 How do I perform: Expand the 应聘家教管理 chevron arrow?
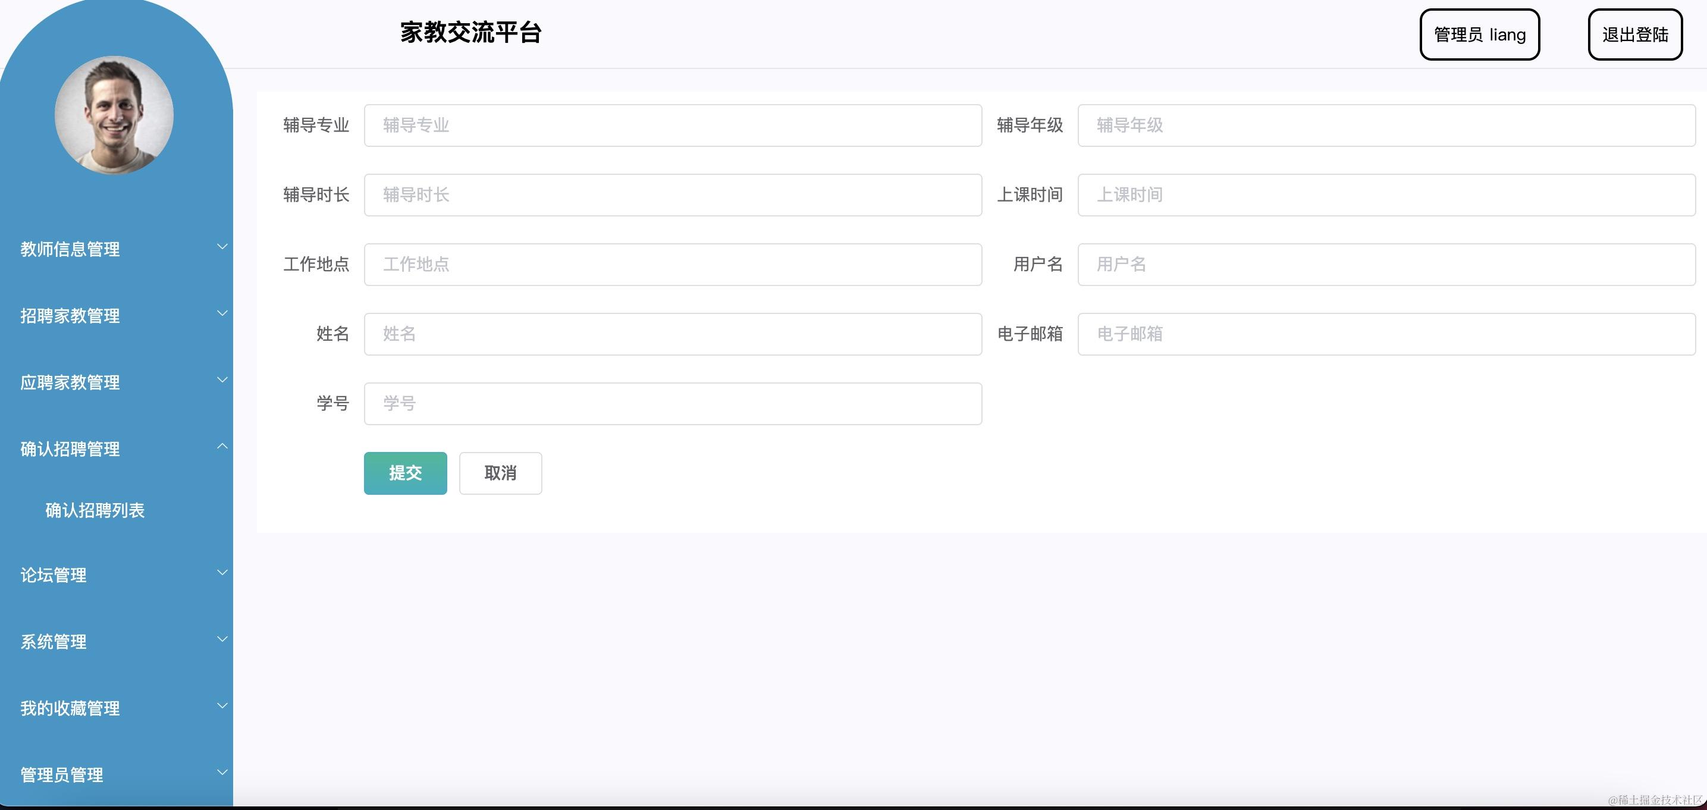pos(222,380)
